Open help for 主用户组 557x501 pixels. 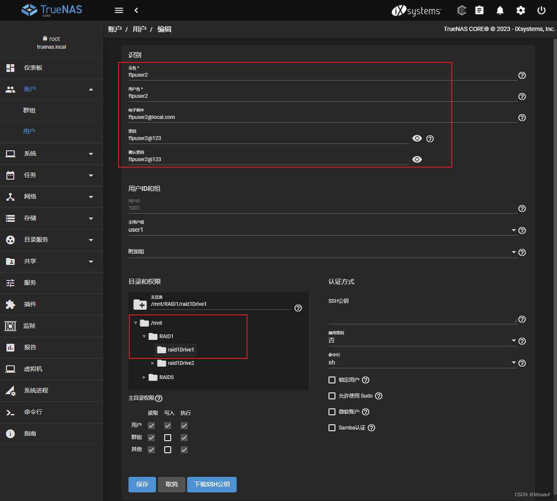point(522,230)
